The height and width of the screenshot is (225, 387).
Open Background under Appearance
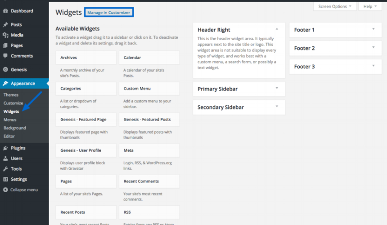pyautogui.click(x=14, y=128)
